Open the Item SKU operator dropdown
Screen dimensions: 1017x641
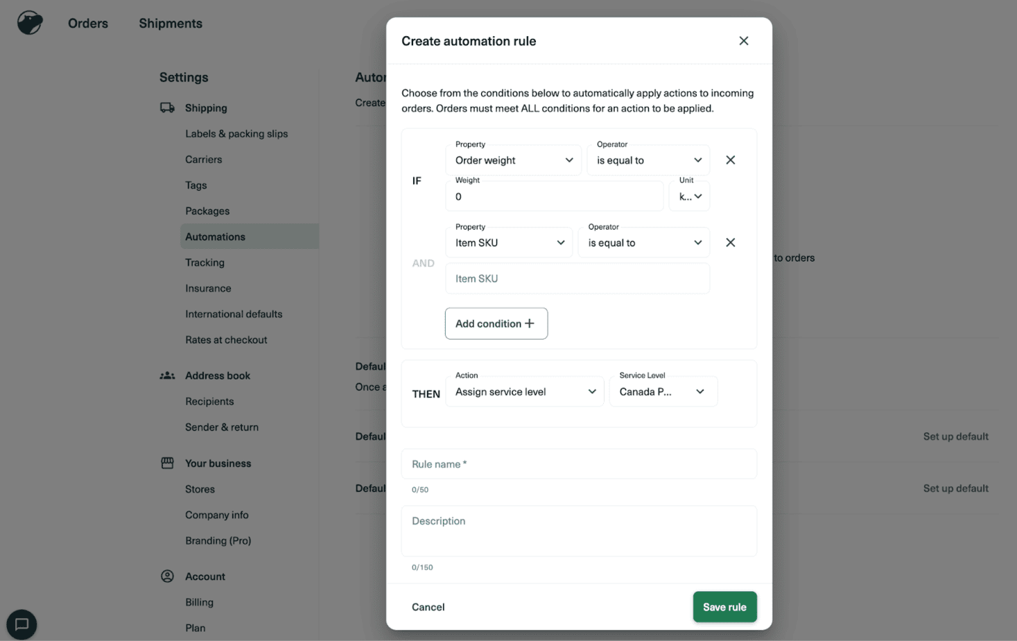[x=644, y=243]
